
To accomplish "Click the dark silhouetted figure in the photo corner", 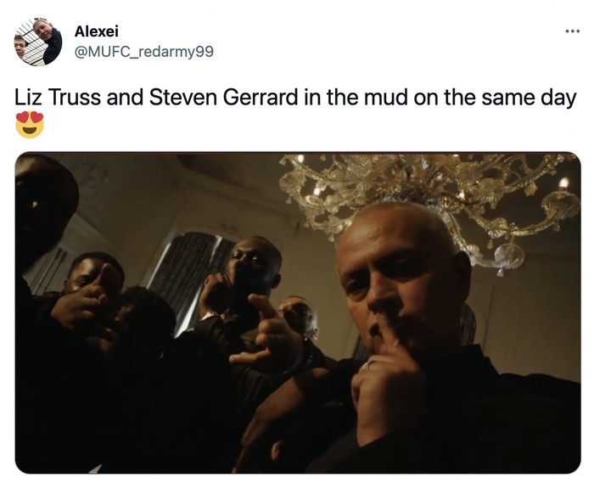I will (42, 212).
